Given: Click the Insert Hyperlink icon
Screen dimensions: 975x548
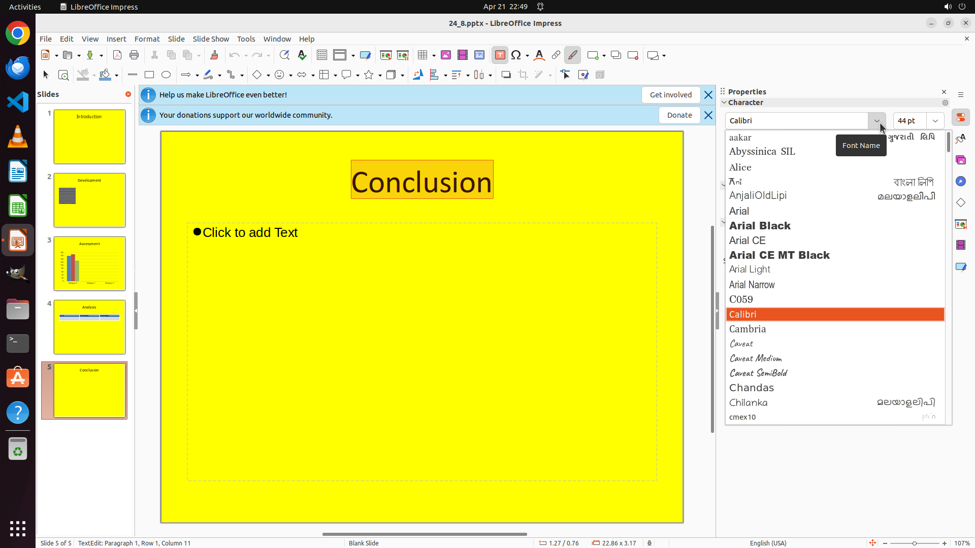Looking at the screenshot, I should click(x=556, y=55).
